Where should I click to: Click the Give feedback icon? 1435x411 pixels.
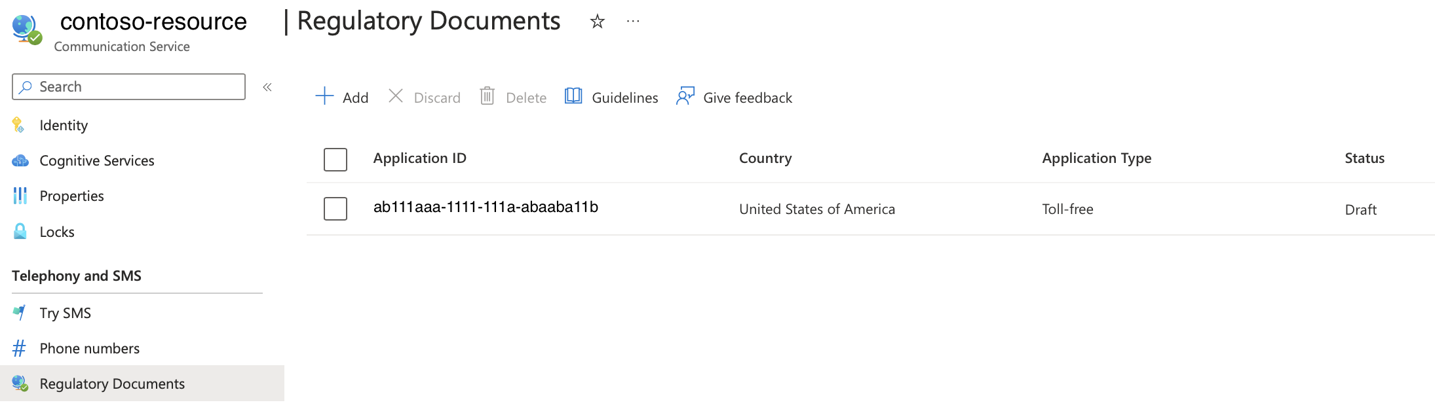(685, 96)
